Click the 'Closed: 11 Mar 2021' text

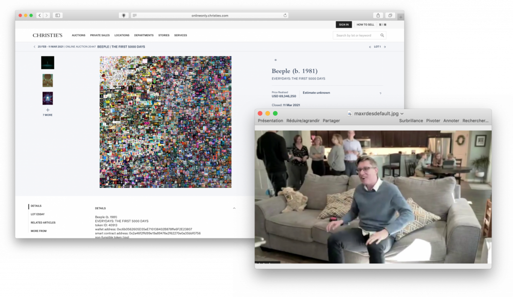click(x=286, y=105)
